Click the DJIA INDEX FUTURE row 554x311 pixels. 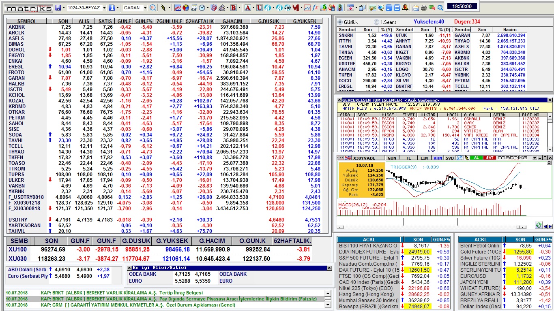[x=394, y=251]
